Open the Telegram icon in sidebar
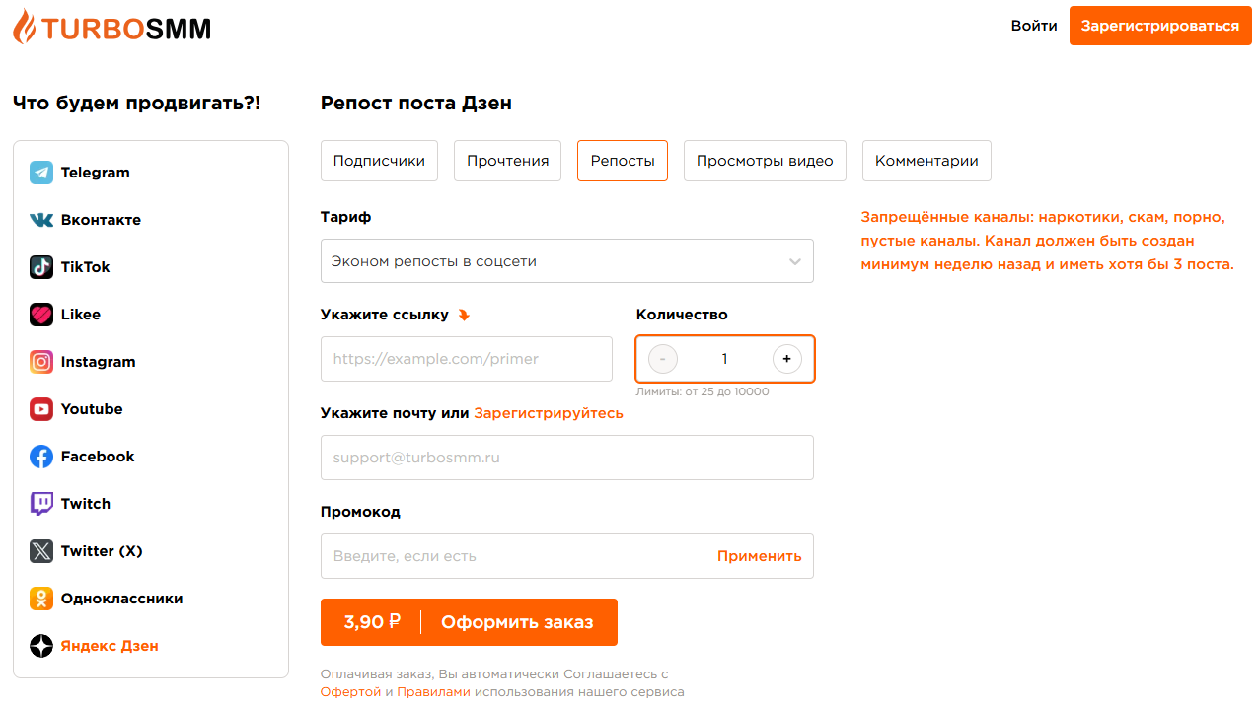Screen dimensions: 1259x707 point(41,173)
